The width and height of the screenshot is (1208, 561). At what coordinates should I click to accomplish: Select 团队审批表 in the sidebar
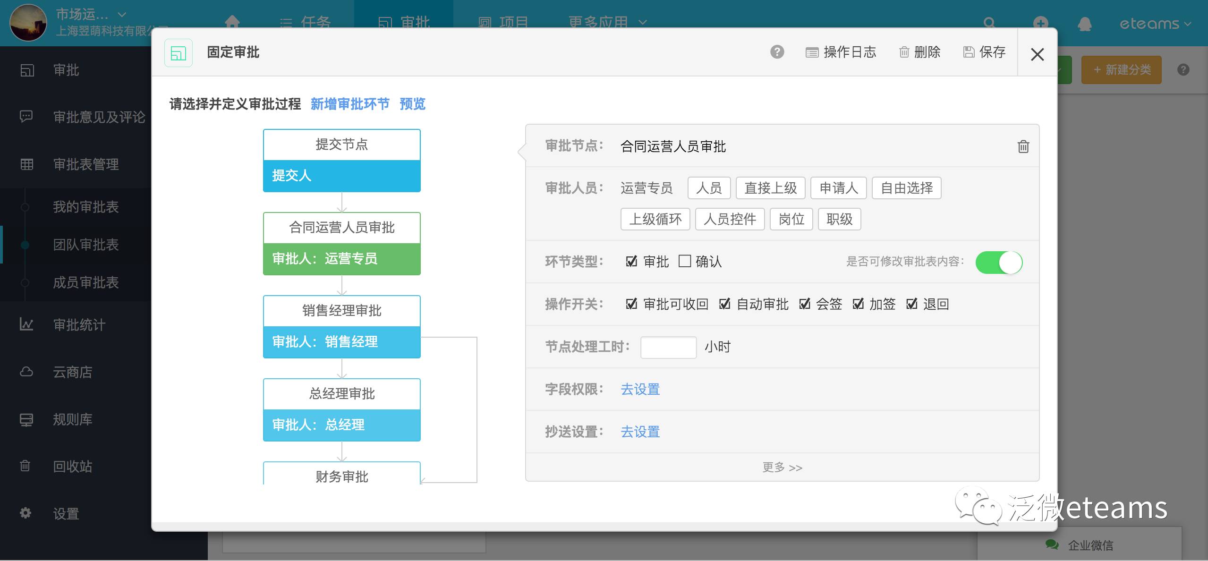tap(85, 245)
